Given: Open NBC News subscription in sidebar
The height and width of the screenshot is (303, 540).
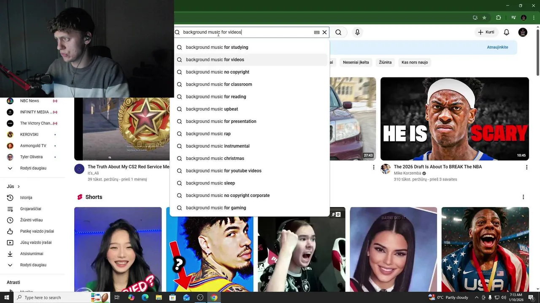Looking at the screenshot, I should 32,101.
